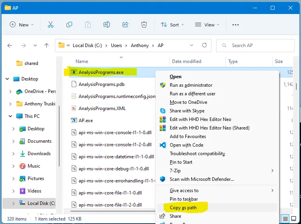Select Copy as path
Viewport: 301px width, 224px height.
point(183,208)
